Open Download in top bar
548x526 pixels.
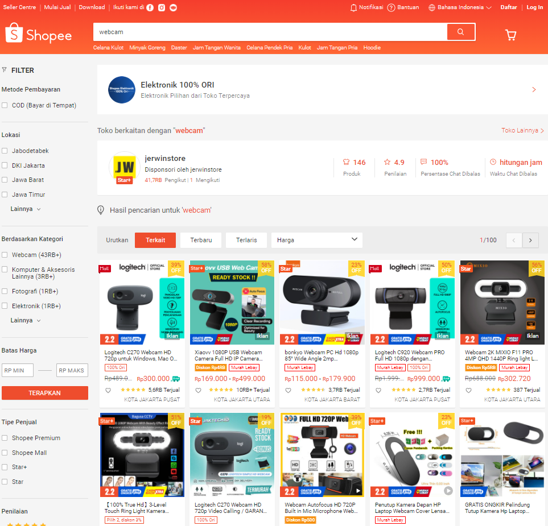pos(92,7)
